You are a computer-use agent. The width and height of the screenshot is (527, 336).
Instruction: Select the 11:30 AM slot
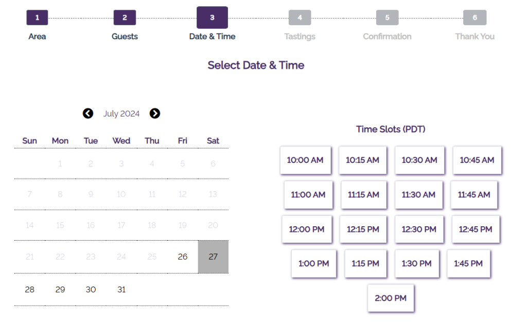[418, 195]
